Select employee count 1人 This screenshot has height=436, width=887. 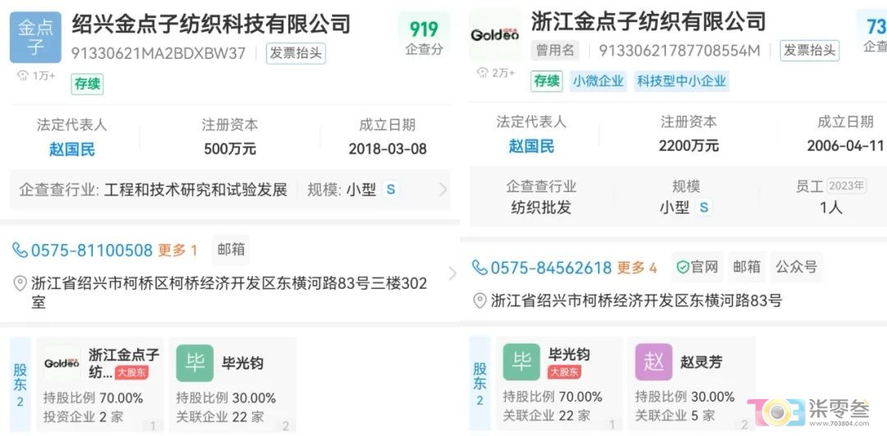(x=831, y=208)
